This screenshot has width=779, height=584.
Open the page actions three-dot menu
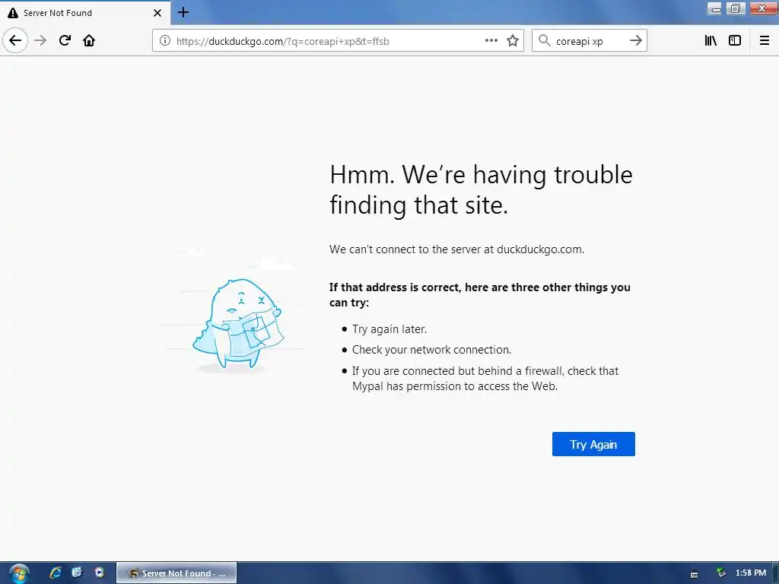491,40
